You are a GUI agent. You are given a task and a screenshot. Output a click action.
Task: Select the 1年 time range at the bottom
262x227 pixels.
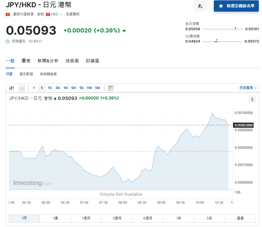(179, 218)
